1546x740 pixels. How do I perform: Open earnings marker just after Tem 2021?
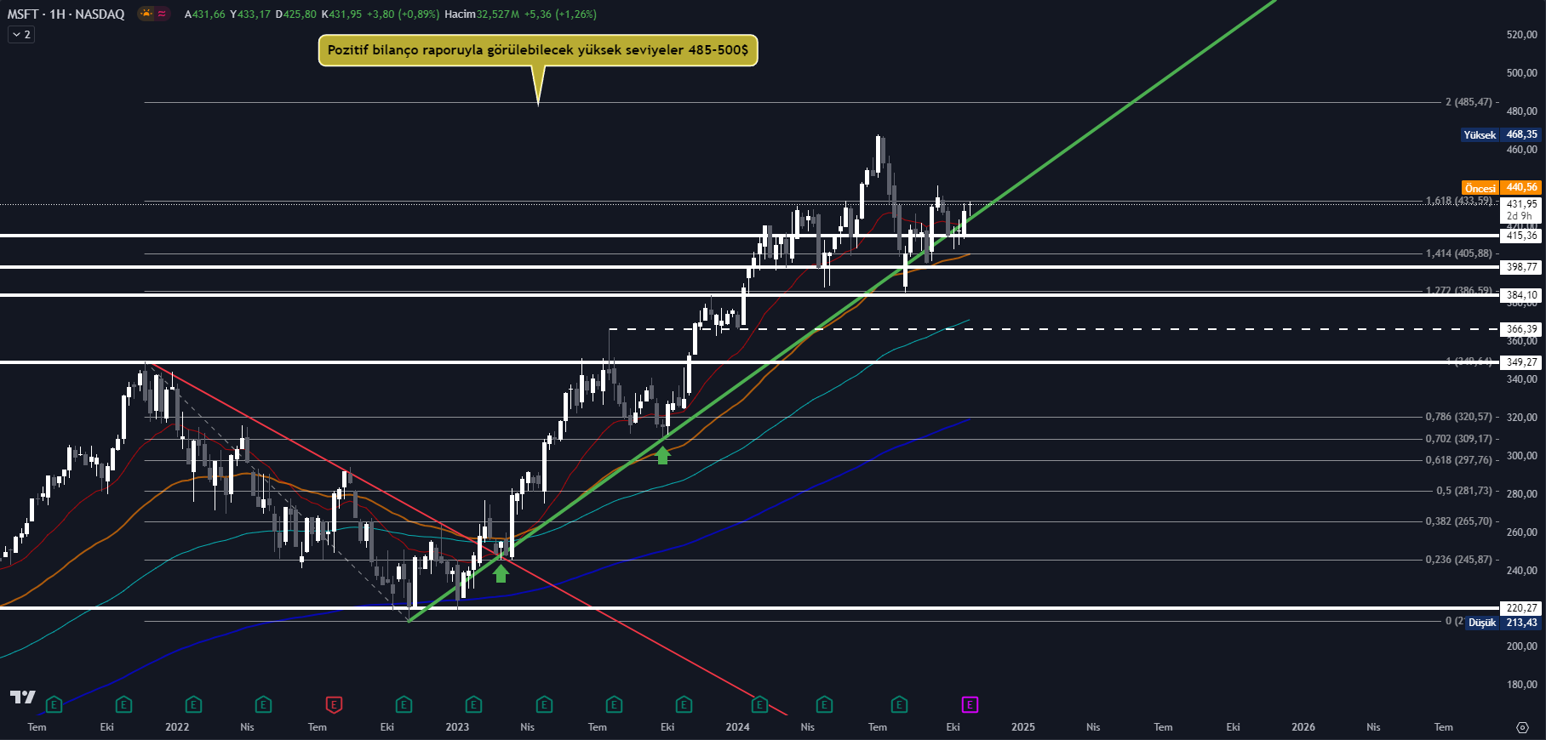pos(54,704)
